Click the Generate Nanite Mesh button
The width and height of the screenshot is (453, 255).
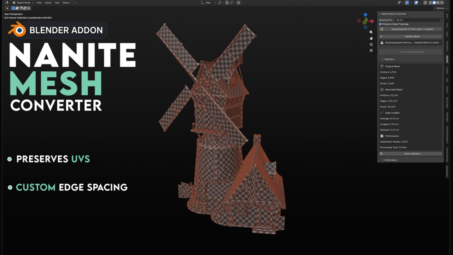[411, 52]
